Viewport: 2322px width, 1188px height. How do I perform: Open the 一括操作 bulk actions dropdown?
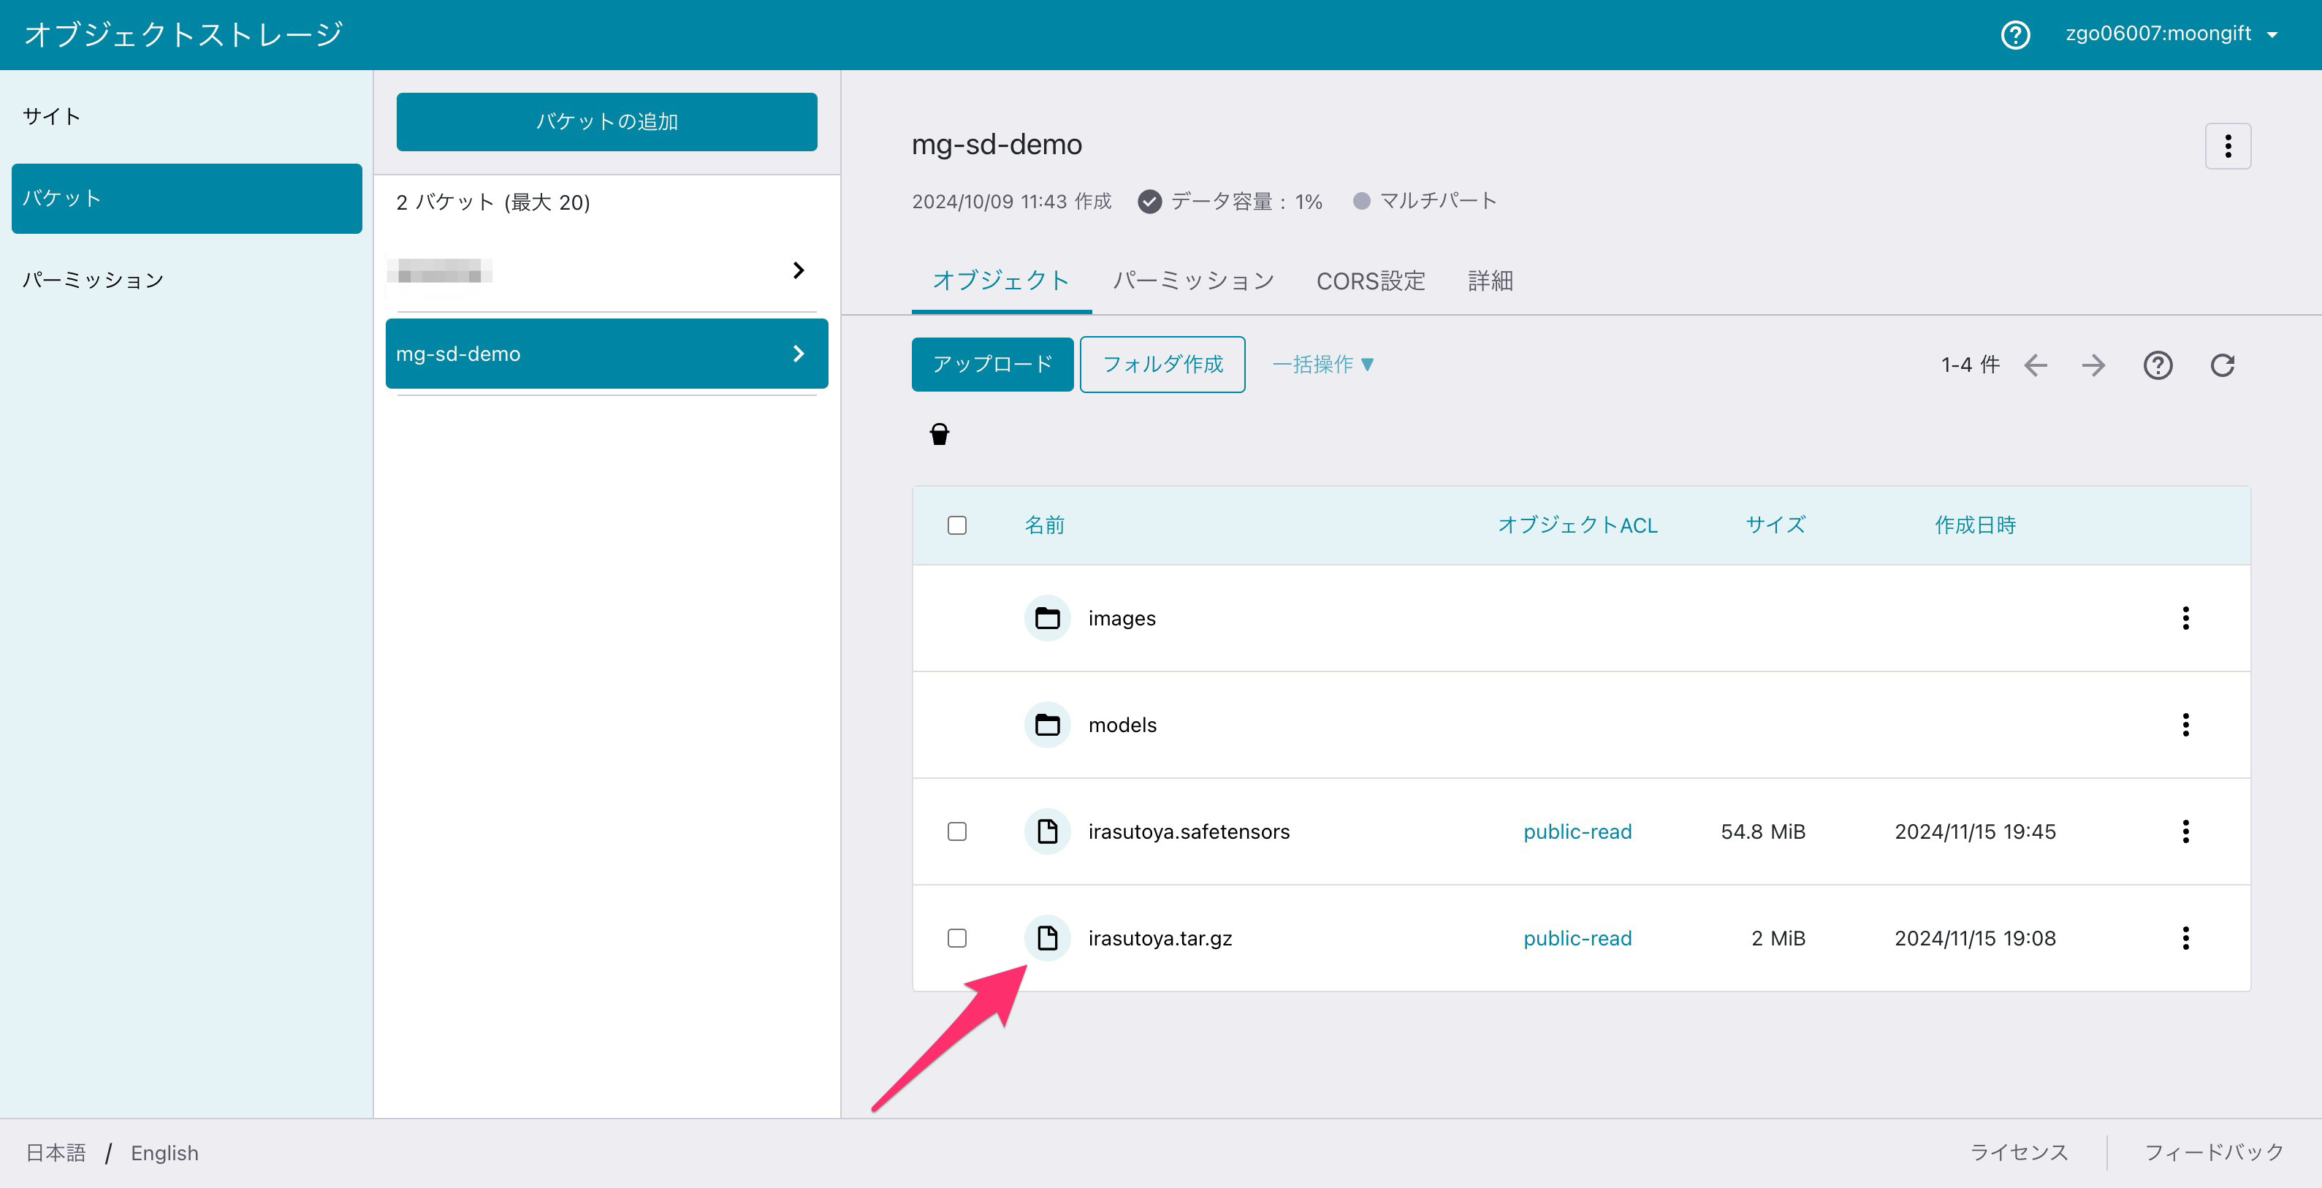click(x=1322, y=364)
